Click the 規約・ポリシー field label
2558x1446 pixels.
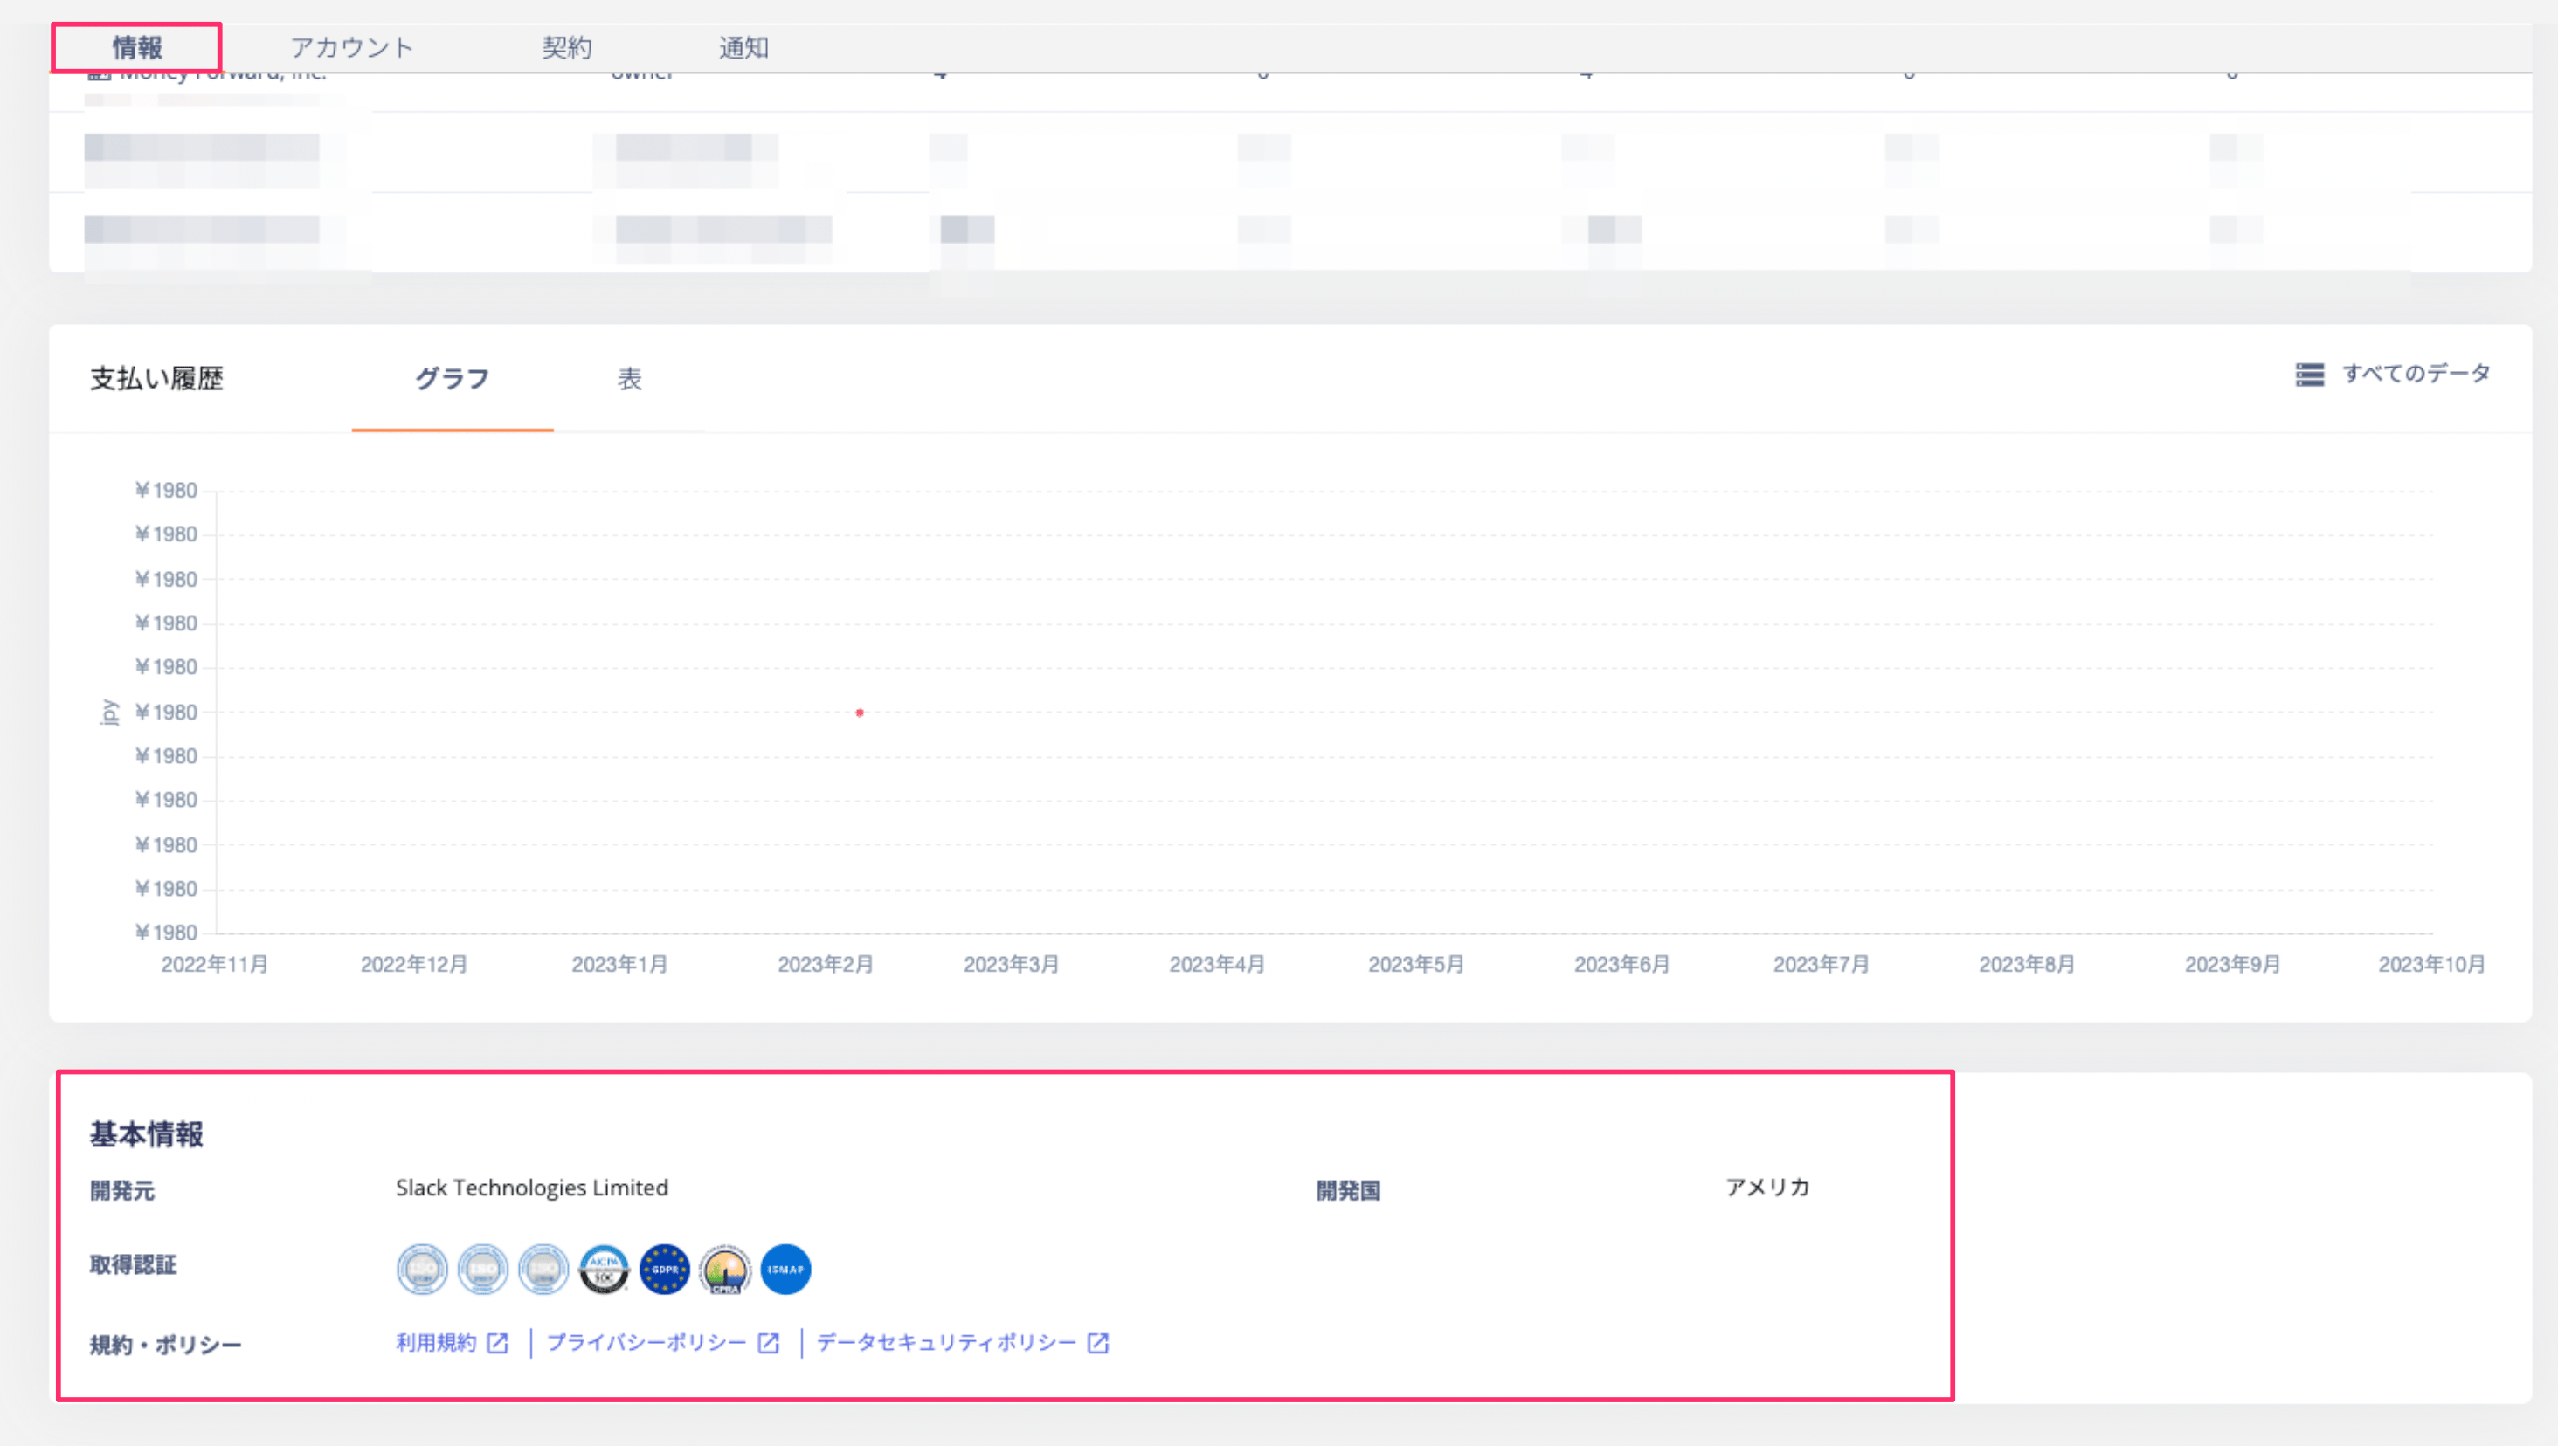tap(166, 1346)
